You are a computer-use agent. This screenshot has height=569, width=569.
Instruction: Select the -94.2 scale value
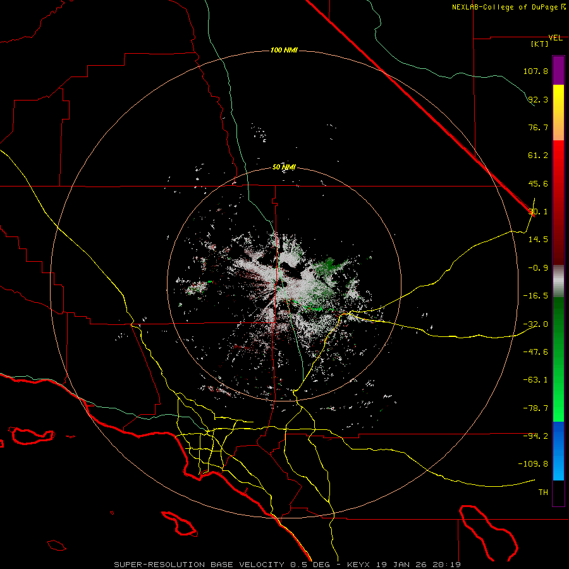tap(535, 436)
